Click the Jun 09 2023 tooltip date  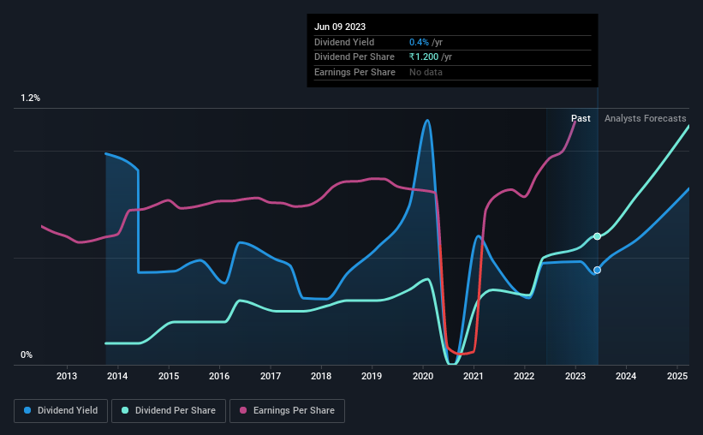(x=340, y=27)
